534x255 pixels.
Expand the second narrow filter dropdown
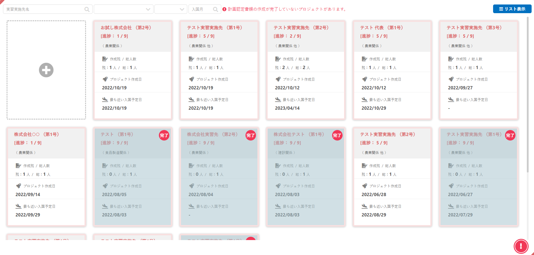[x=171, y=9]
